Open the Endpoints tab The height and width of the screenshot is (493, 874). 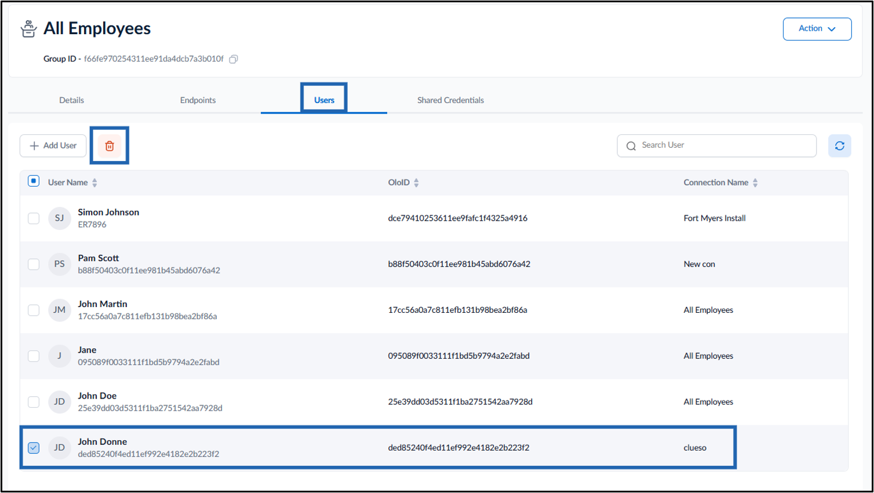click(x=198, y=100)
